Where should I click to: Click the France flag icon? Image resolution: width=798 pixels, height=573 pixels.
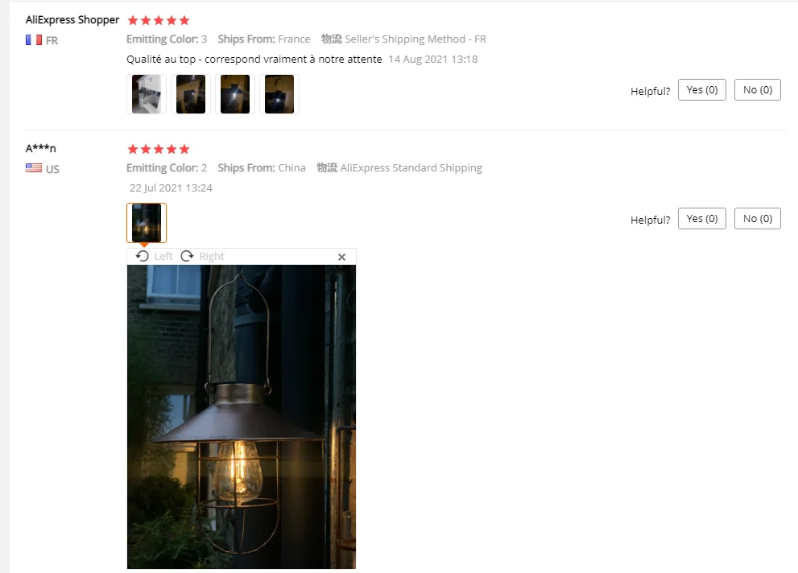[34, 40]
